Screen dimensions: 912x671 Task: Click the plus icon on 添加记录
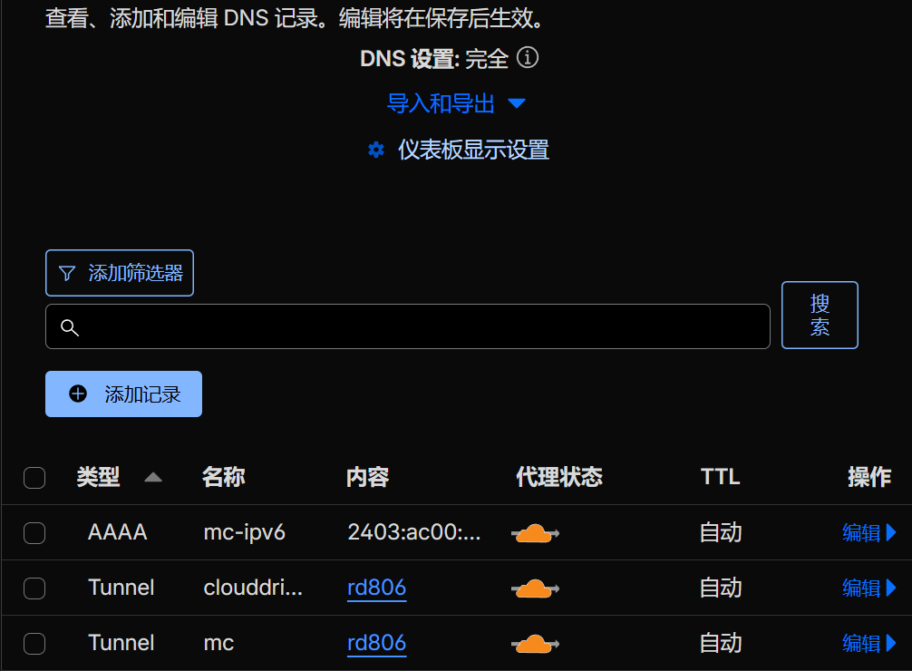point(78,394)
